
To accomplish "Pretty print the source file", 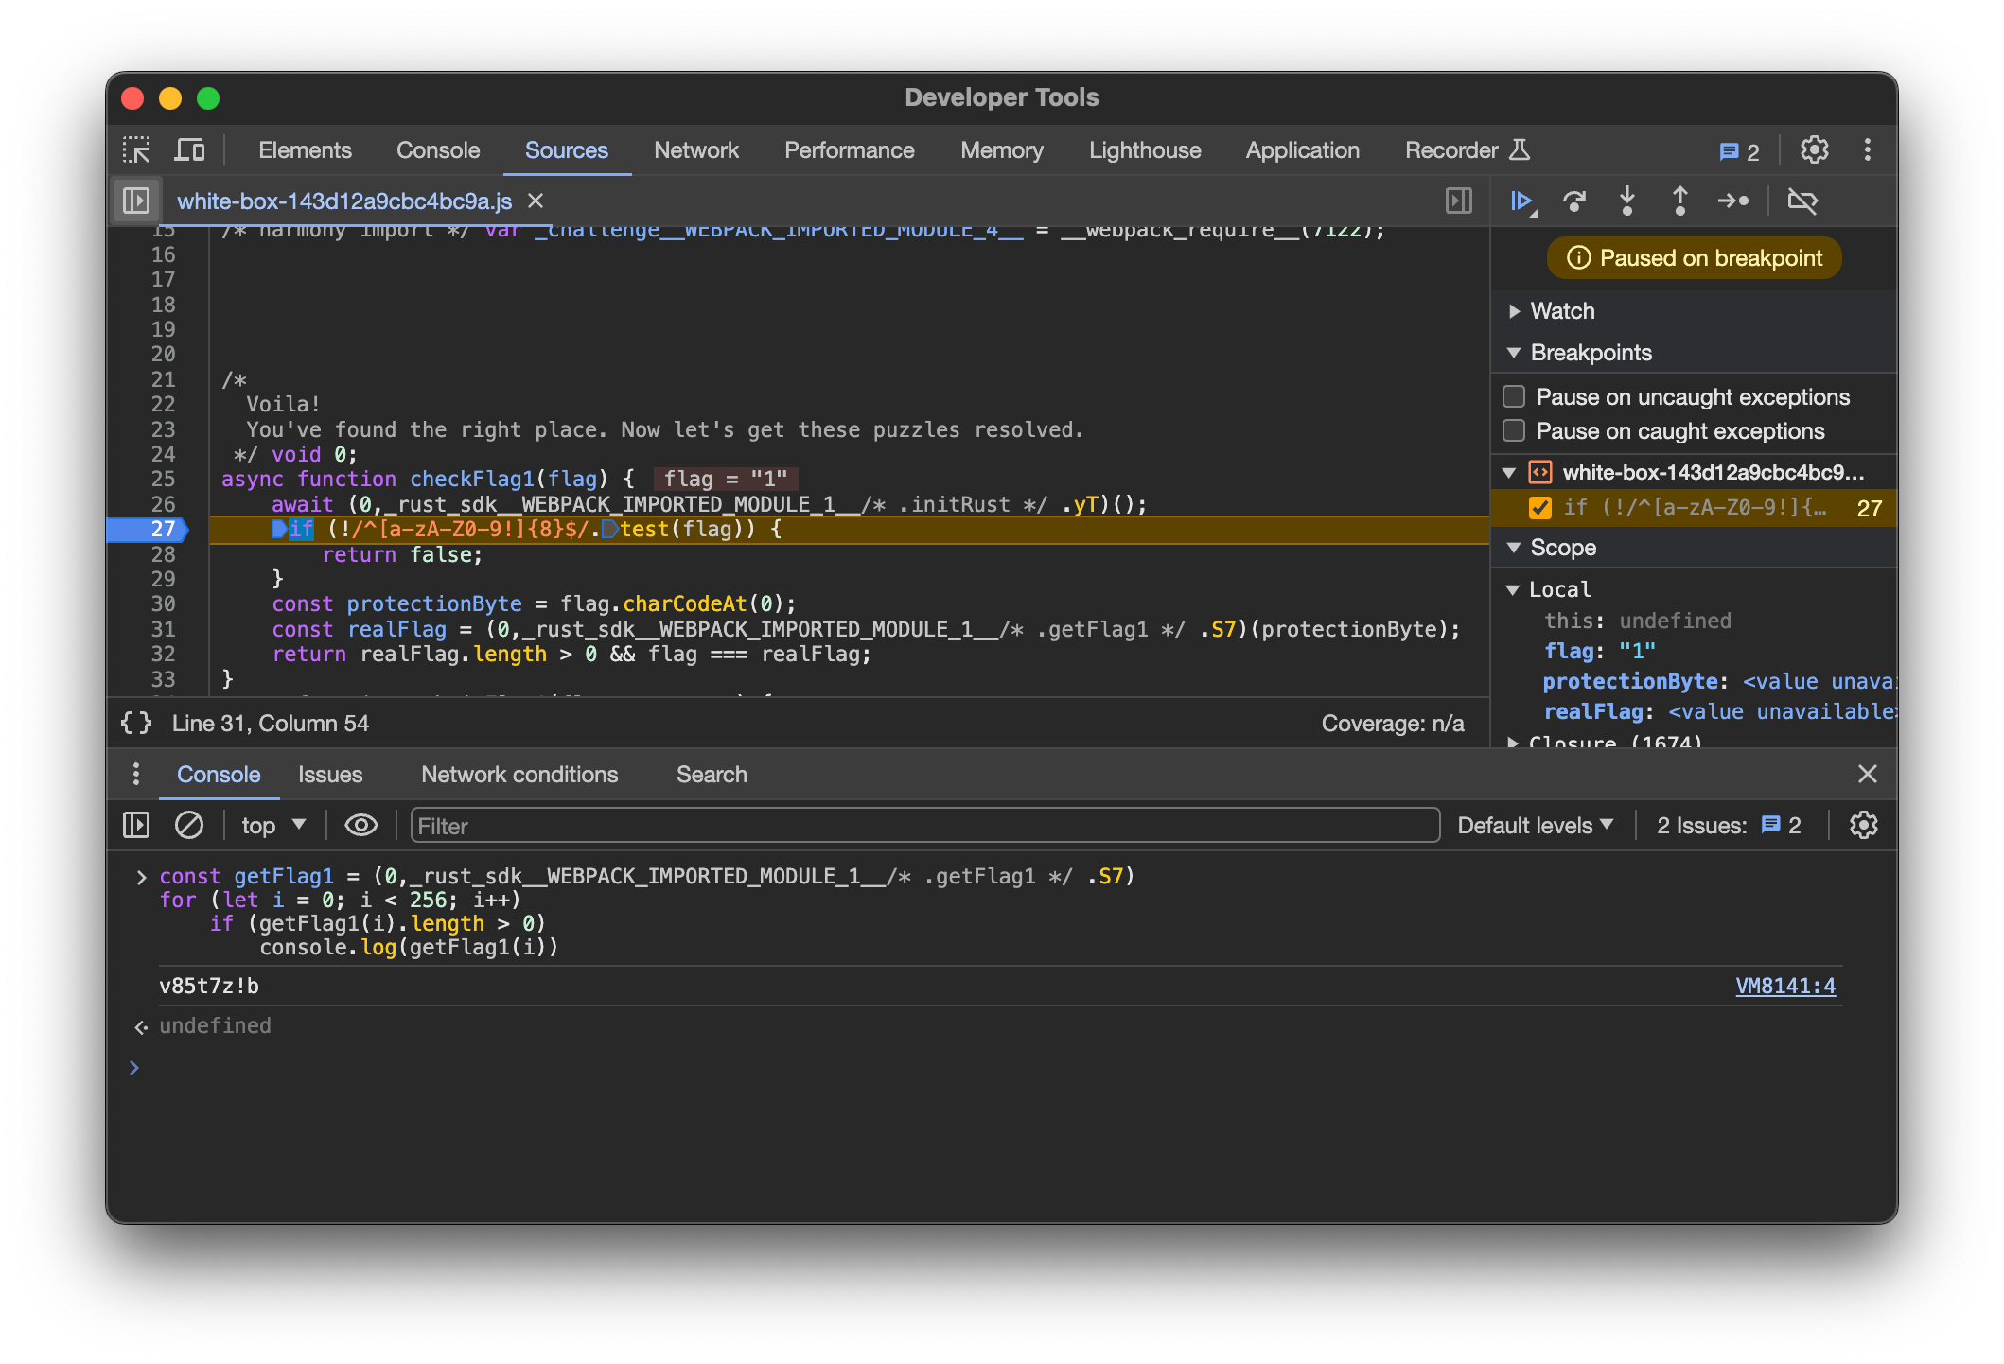I will click(x=136, y=724).
